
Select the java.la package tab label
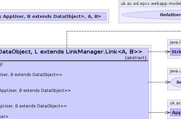click(175, 42)
